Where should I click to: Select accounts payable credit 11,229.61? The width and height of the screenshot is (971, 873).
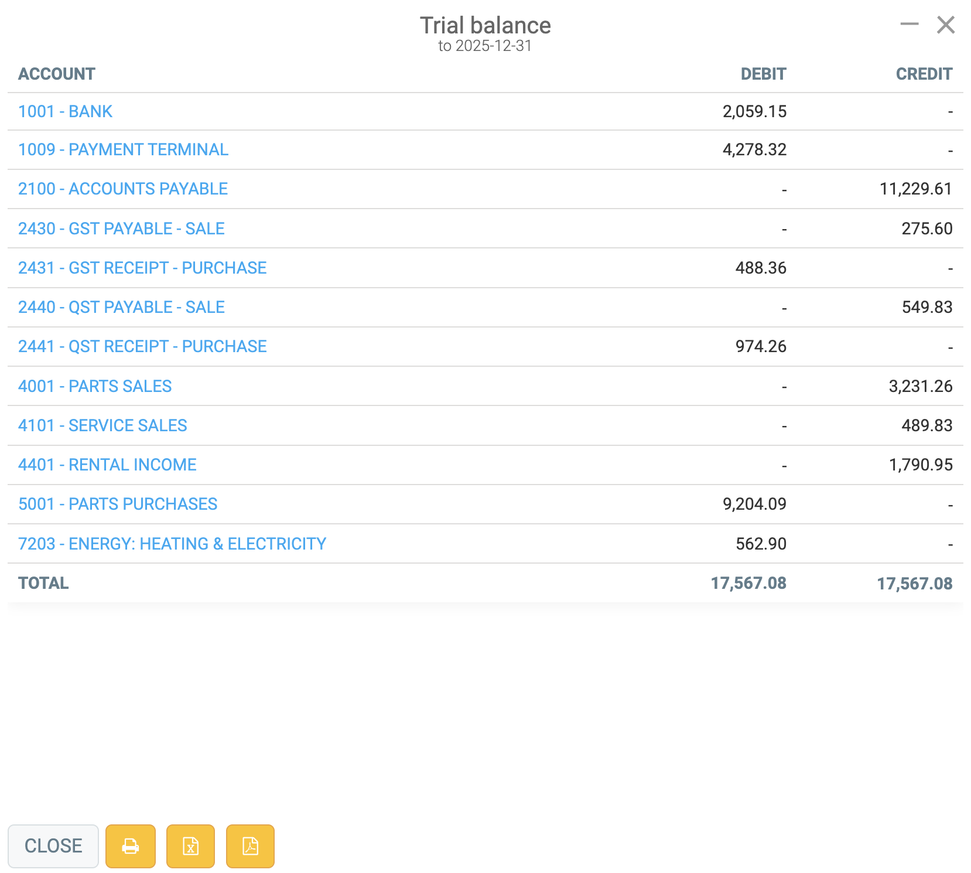[916, 189]
